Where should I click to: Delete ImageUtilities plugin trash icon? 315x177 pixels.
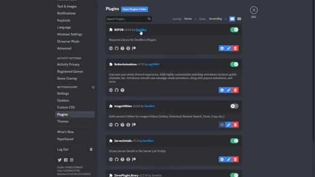(x=235, y=125)
